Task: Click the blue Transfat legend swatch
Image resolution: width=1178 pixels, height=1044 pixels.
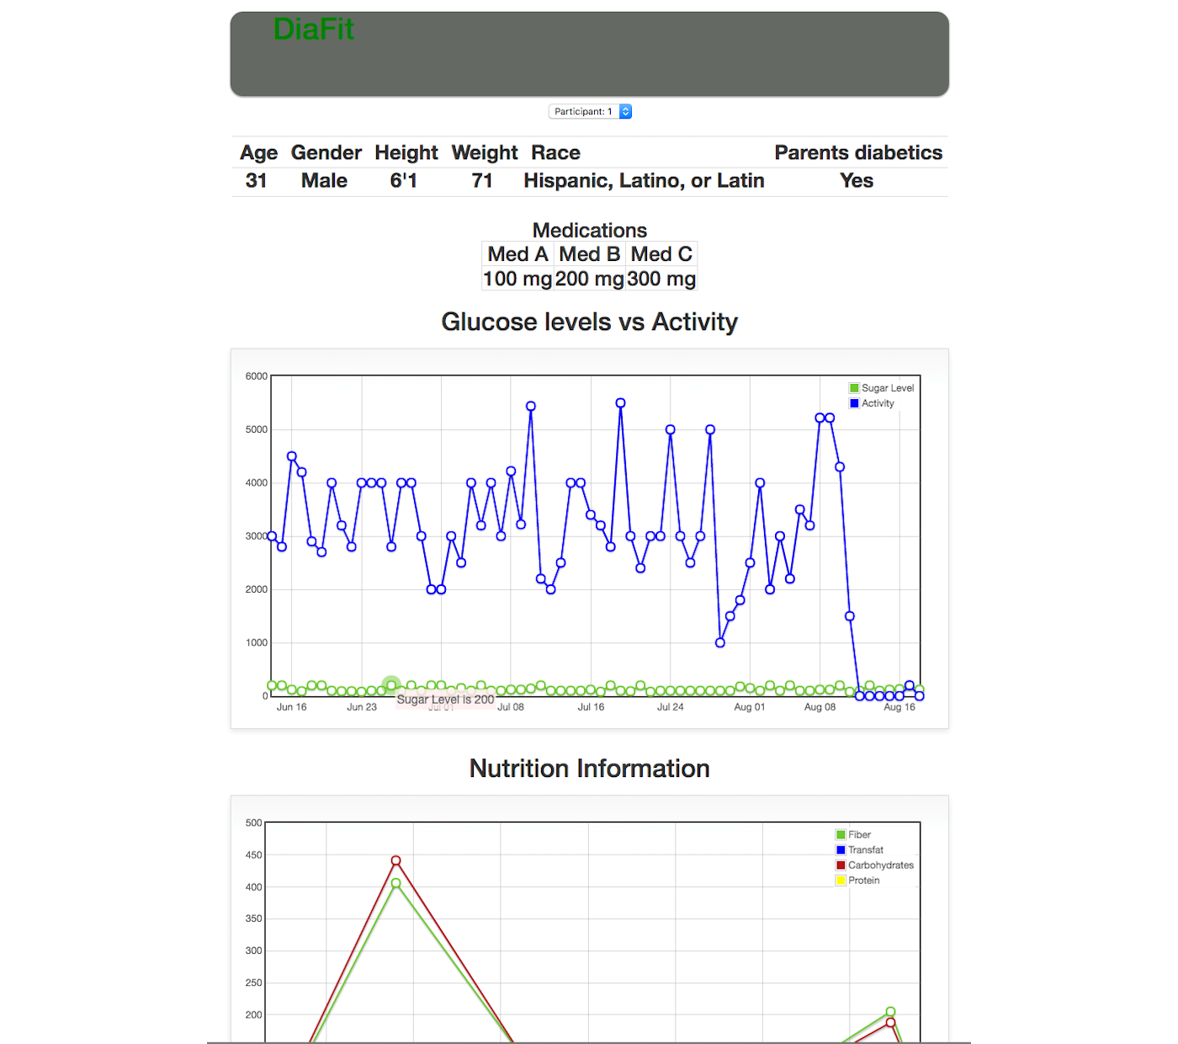Action: 841,850
